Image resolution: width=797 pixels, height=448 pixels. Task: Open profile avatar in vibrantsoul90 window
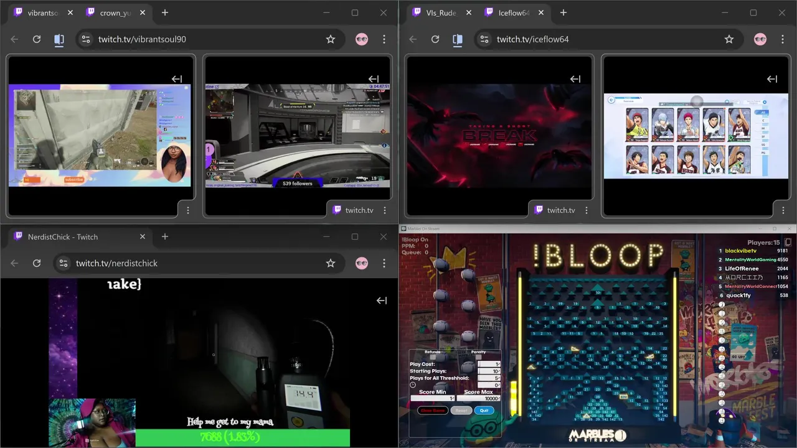362,39
